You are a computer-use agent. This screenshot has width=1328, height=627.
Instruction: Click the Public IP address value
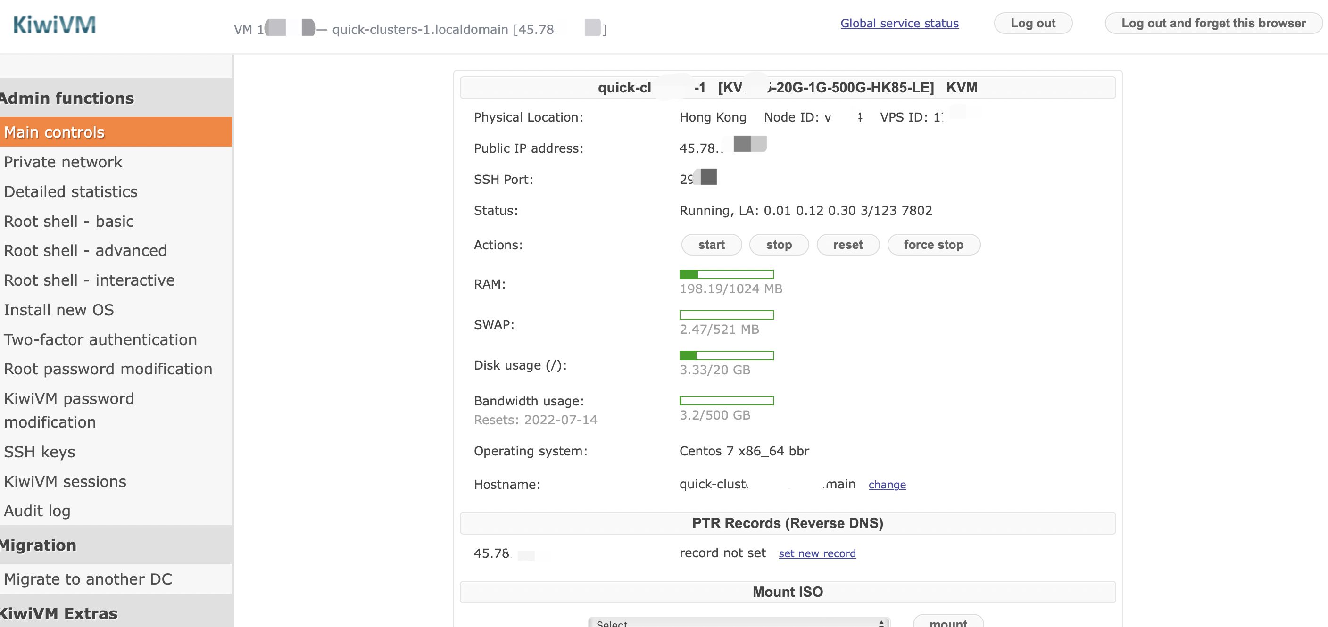point(723,147)
